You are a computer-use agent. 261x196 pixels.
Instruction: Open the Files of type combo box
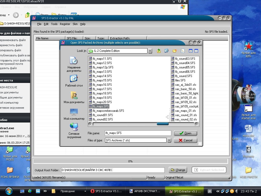136,140
